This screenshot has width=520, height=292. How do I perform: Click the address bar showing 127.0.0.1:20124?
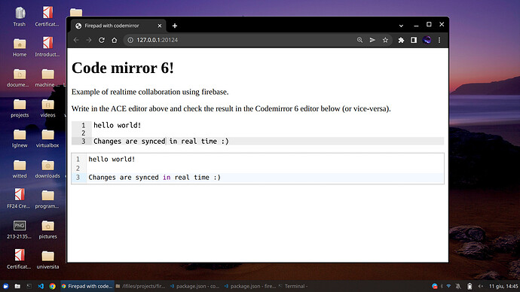tap(239, 40)
